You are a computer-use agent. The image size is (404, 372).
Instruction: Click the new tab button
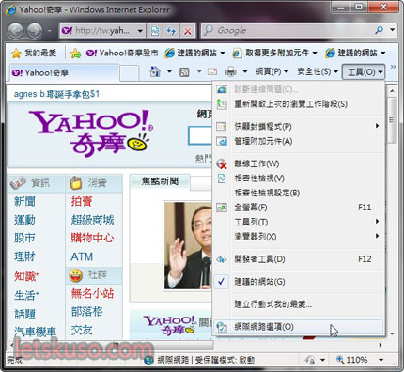pos(130,73)
